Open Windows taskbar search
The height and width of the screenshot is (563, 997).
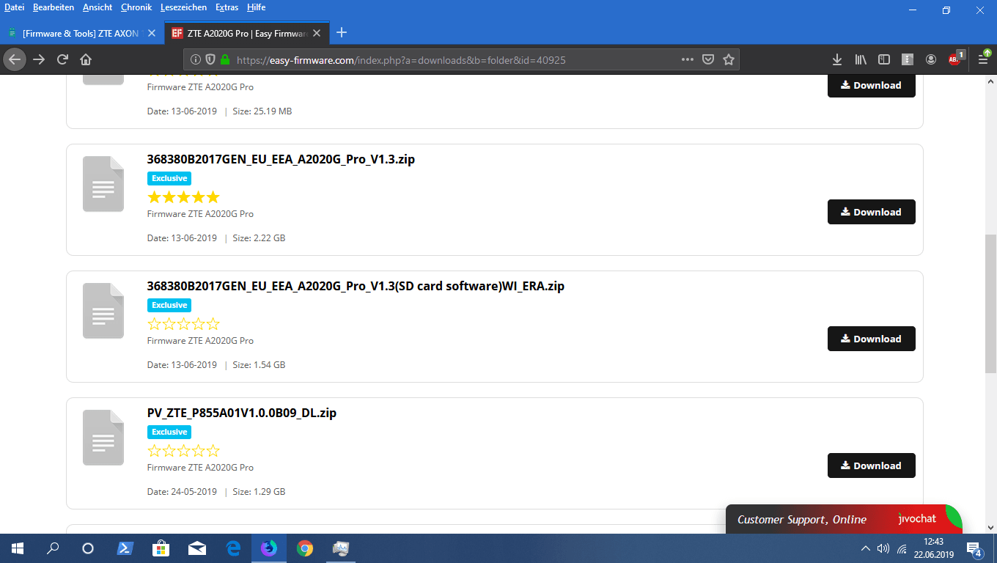click(53, 548)
